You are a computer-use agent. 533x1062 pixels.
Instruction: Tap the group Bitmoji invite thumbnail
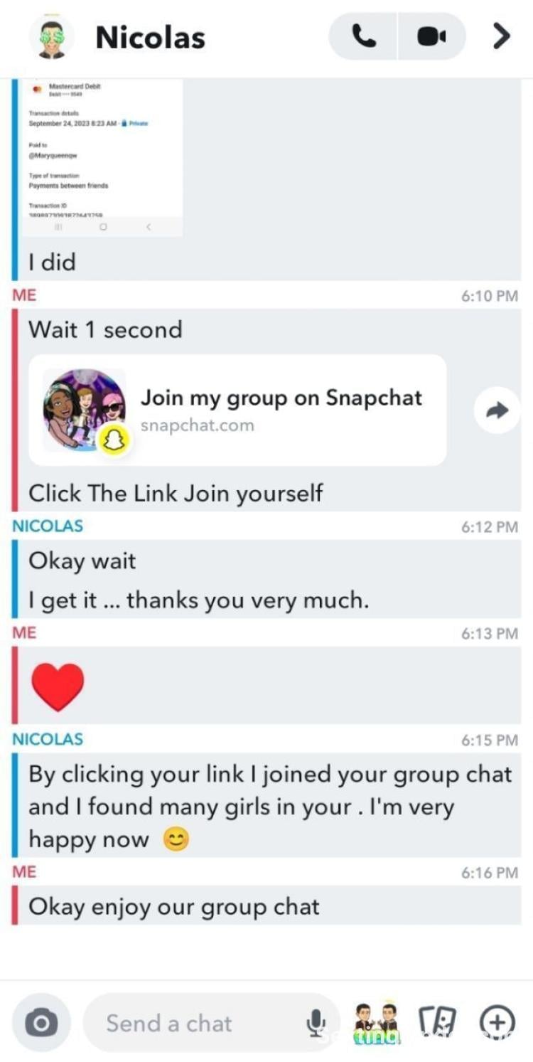pos(84,410)
